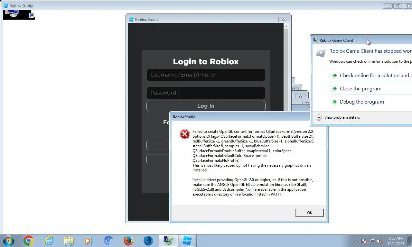Screen dimensions: 412x247
Task: Click the Roblox Game Client crash icon
Action: (321, 53)
